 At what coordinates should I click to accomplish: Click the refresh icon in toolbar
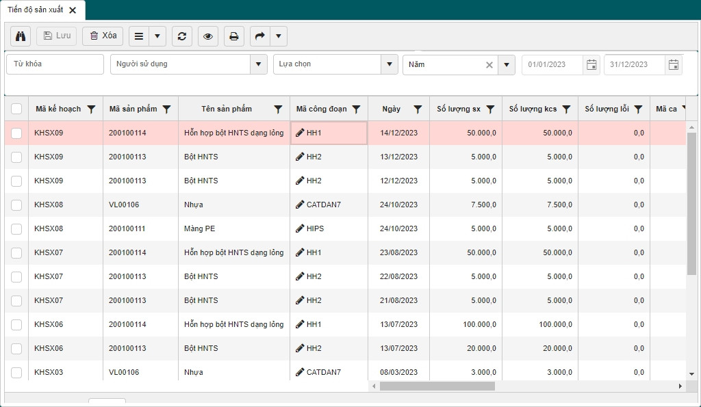point(181,36)
